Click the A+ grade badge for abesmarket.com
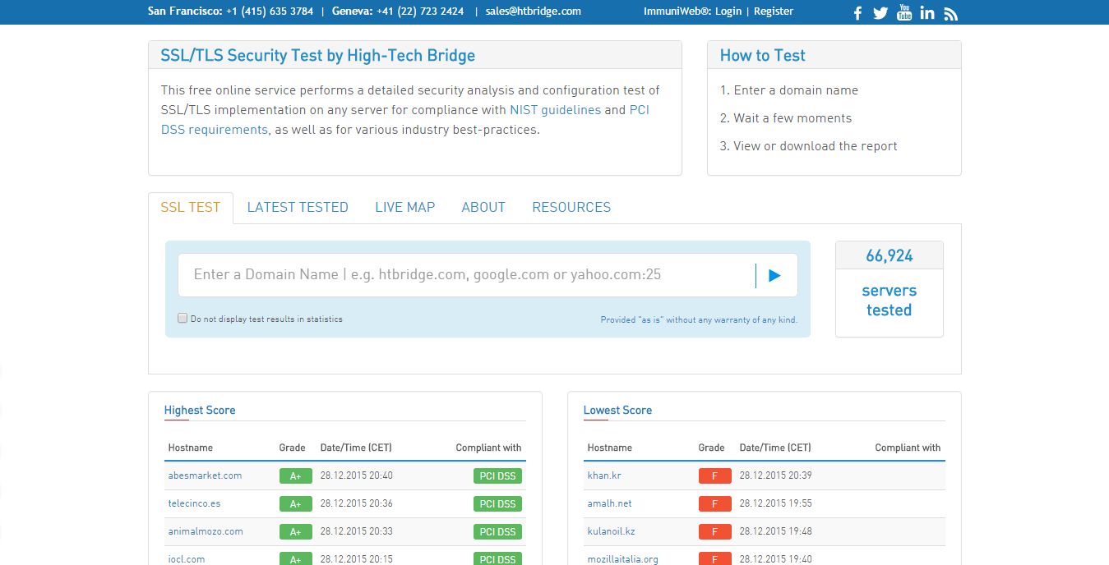1109x565 pixels. (295, 475)
